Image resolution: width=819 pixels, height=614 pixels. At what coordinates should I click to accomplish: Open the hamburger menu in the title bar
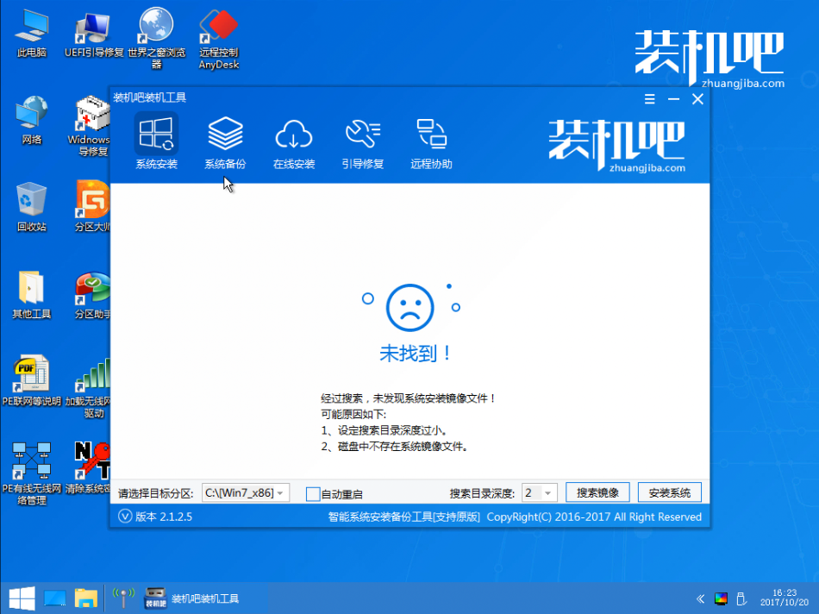(649, 99)
